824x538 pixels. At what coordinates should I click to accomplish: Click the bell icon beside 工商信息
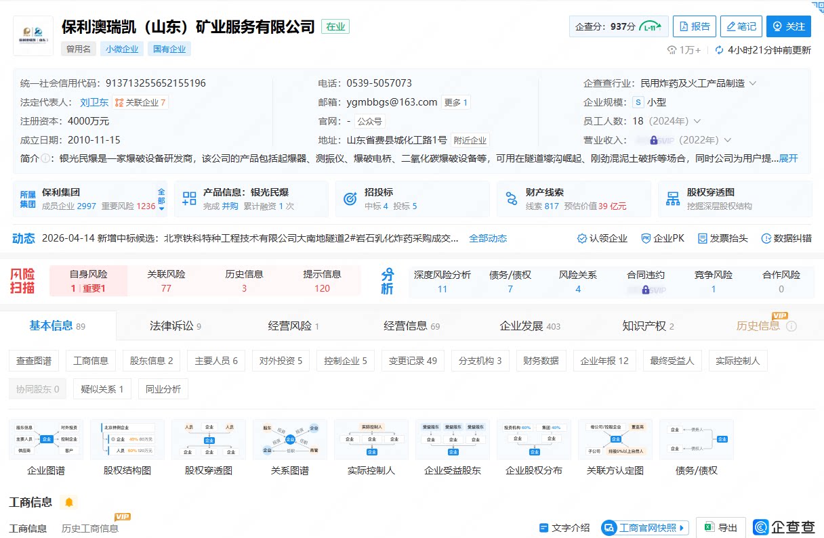[x=68, y=502]
